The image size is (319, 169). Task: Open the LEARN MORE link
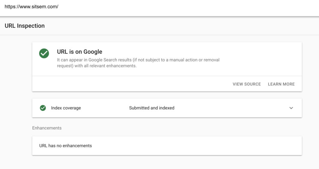click(281, 84)
